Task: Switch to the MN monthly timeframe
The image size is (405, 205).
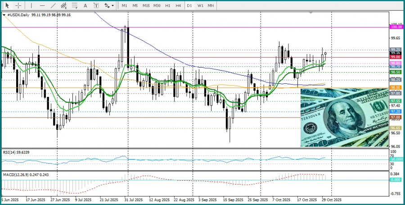Action: (x=211, y=5)
